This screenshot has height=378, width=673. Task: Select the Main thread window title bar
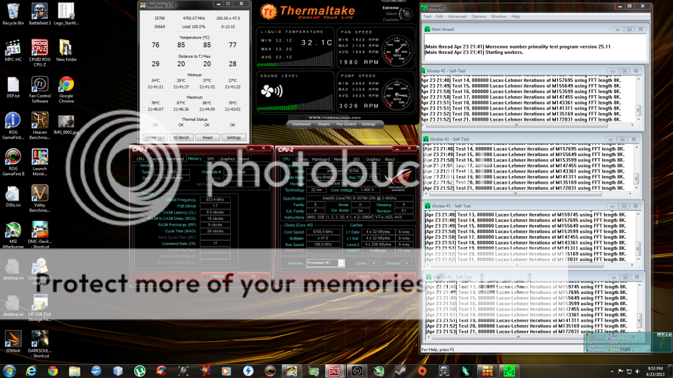click(x=535, y=29)
